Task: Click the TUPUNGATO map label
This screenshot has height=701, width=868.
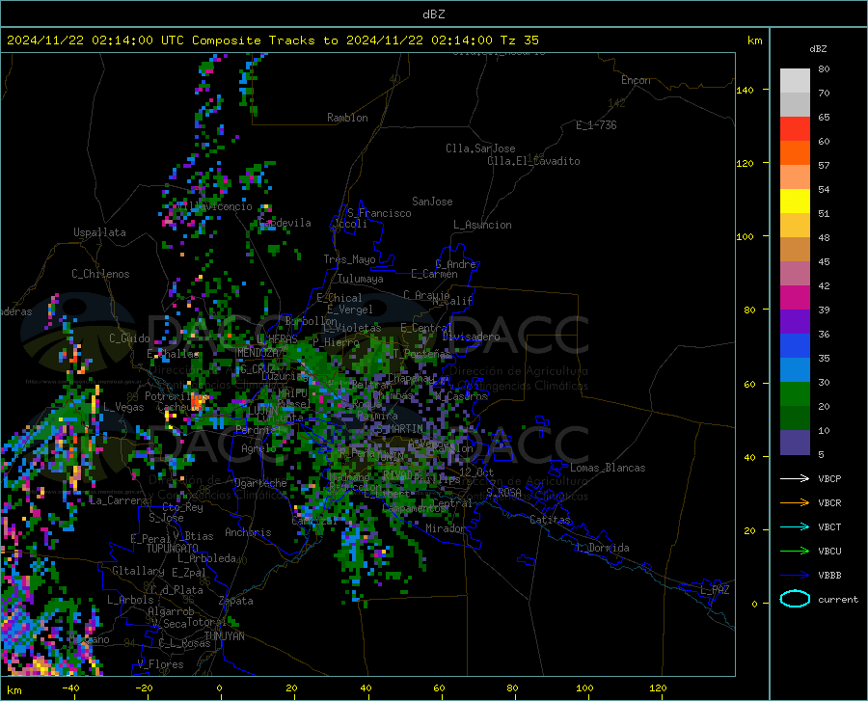Action: (x=173, y=549)
